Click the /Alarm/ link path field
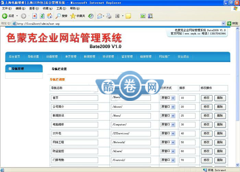 (131, 151)
